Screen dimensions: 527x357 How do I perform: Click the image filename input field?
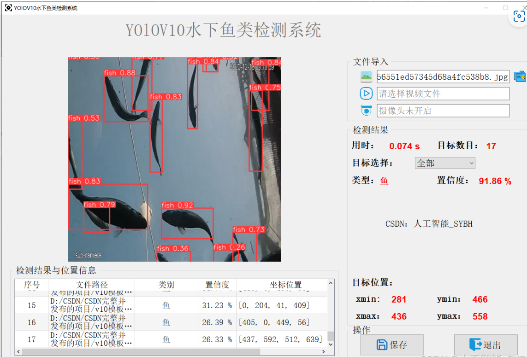[443, 76]
